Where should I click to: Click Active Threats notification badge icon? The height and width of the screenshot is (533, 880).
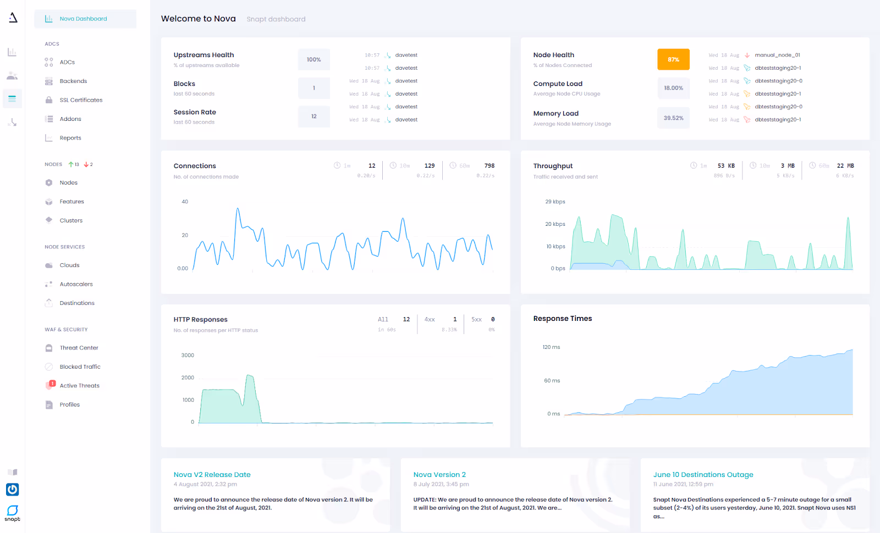52,384
